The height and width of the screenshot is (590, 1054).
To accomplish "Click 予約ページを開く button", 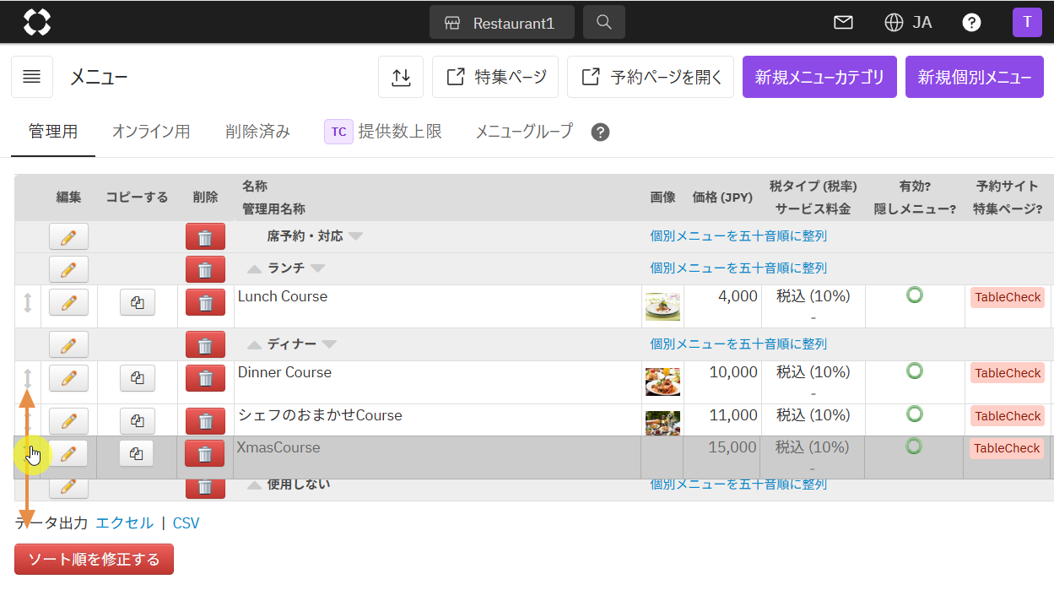I will point(651,78).
